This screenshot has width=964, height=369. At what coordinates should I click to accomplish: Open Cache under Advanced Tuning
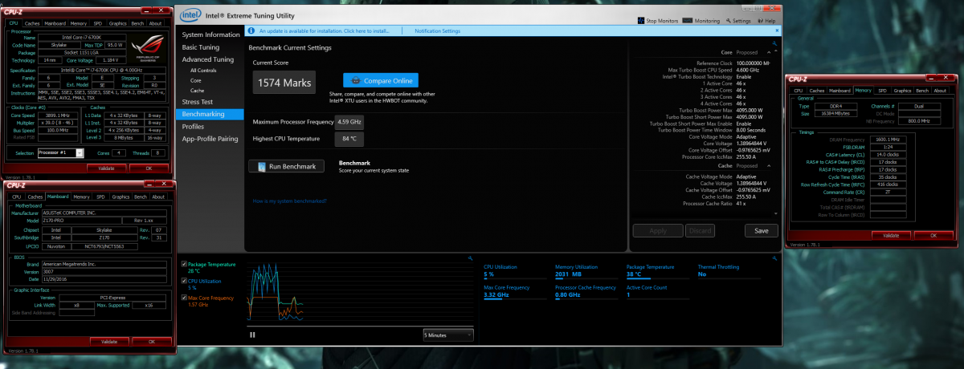198,91
